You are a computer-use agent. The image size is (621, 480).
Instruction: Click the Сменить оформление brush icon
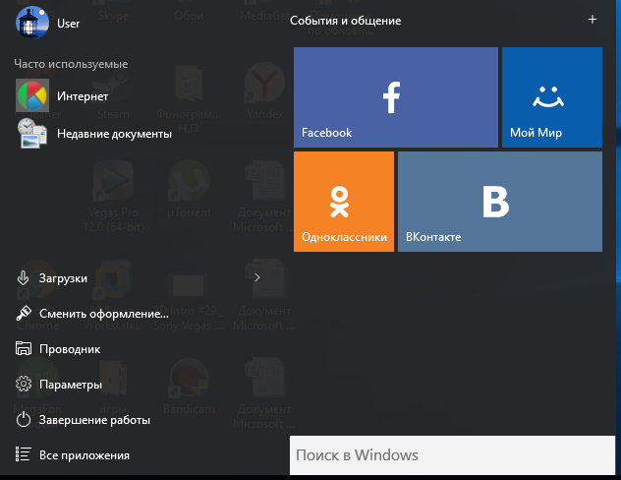click(24, 313)
